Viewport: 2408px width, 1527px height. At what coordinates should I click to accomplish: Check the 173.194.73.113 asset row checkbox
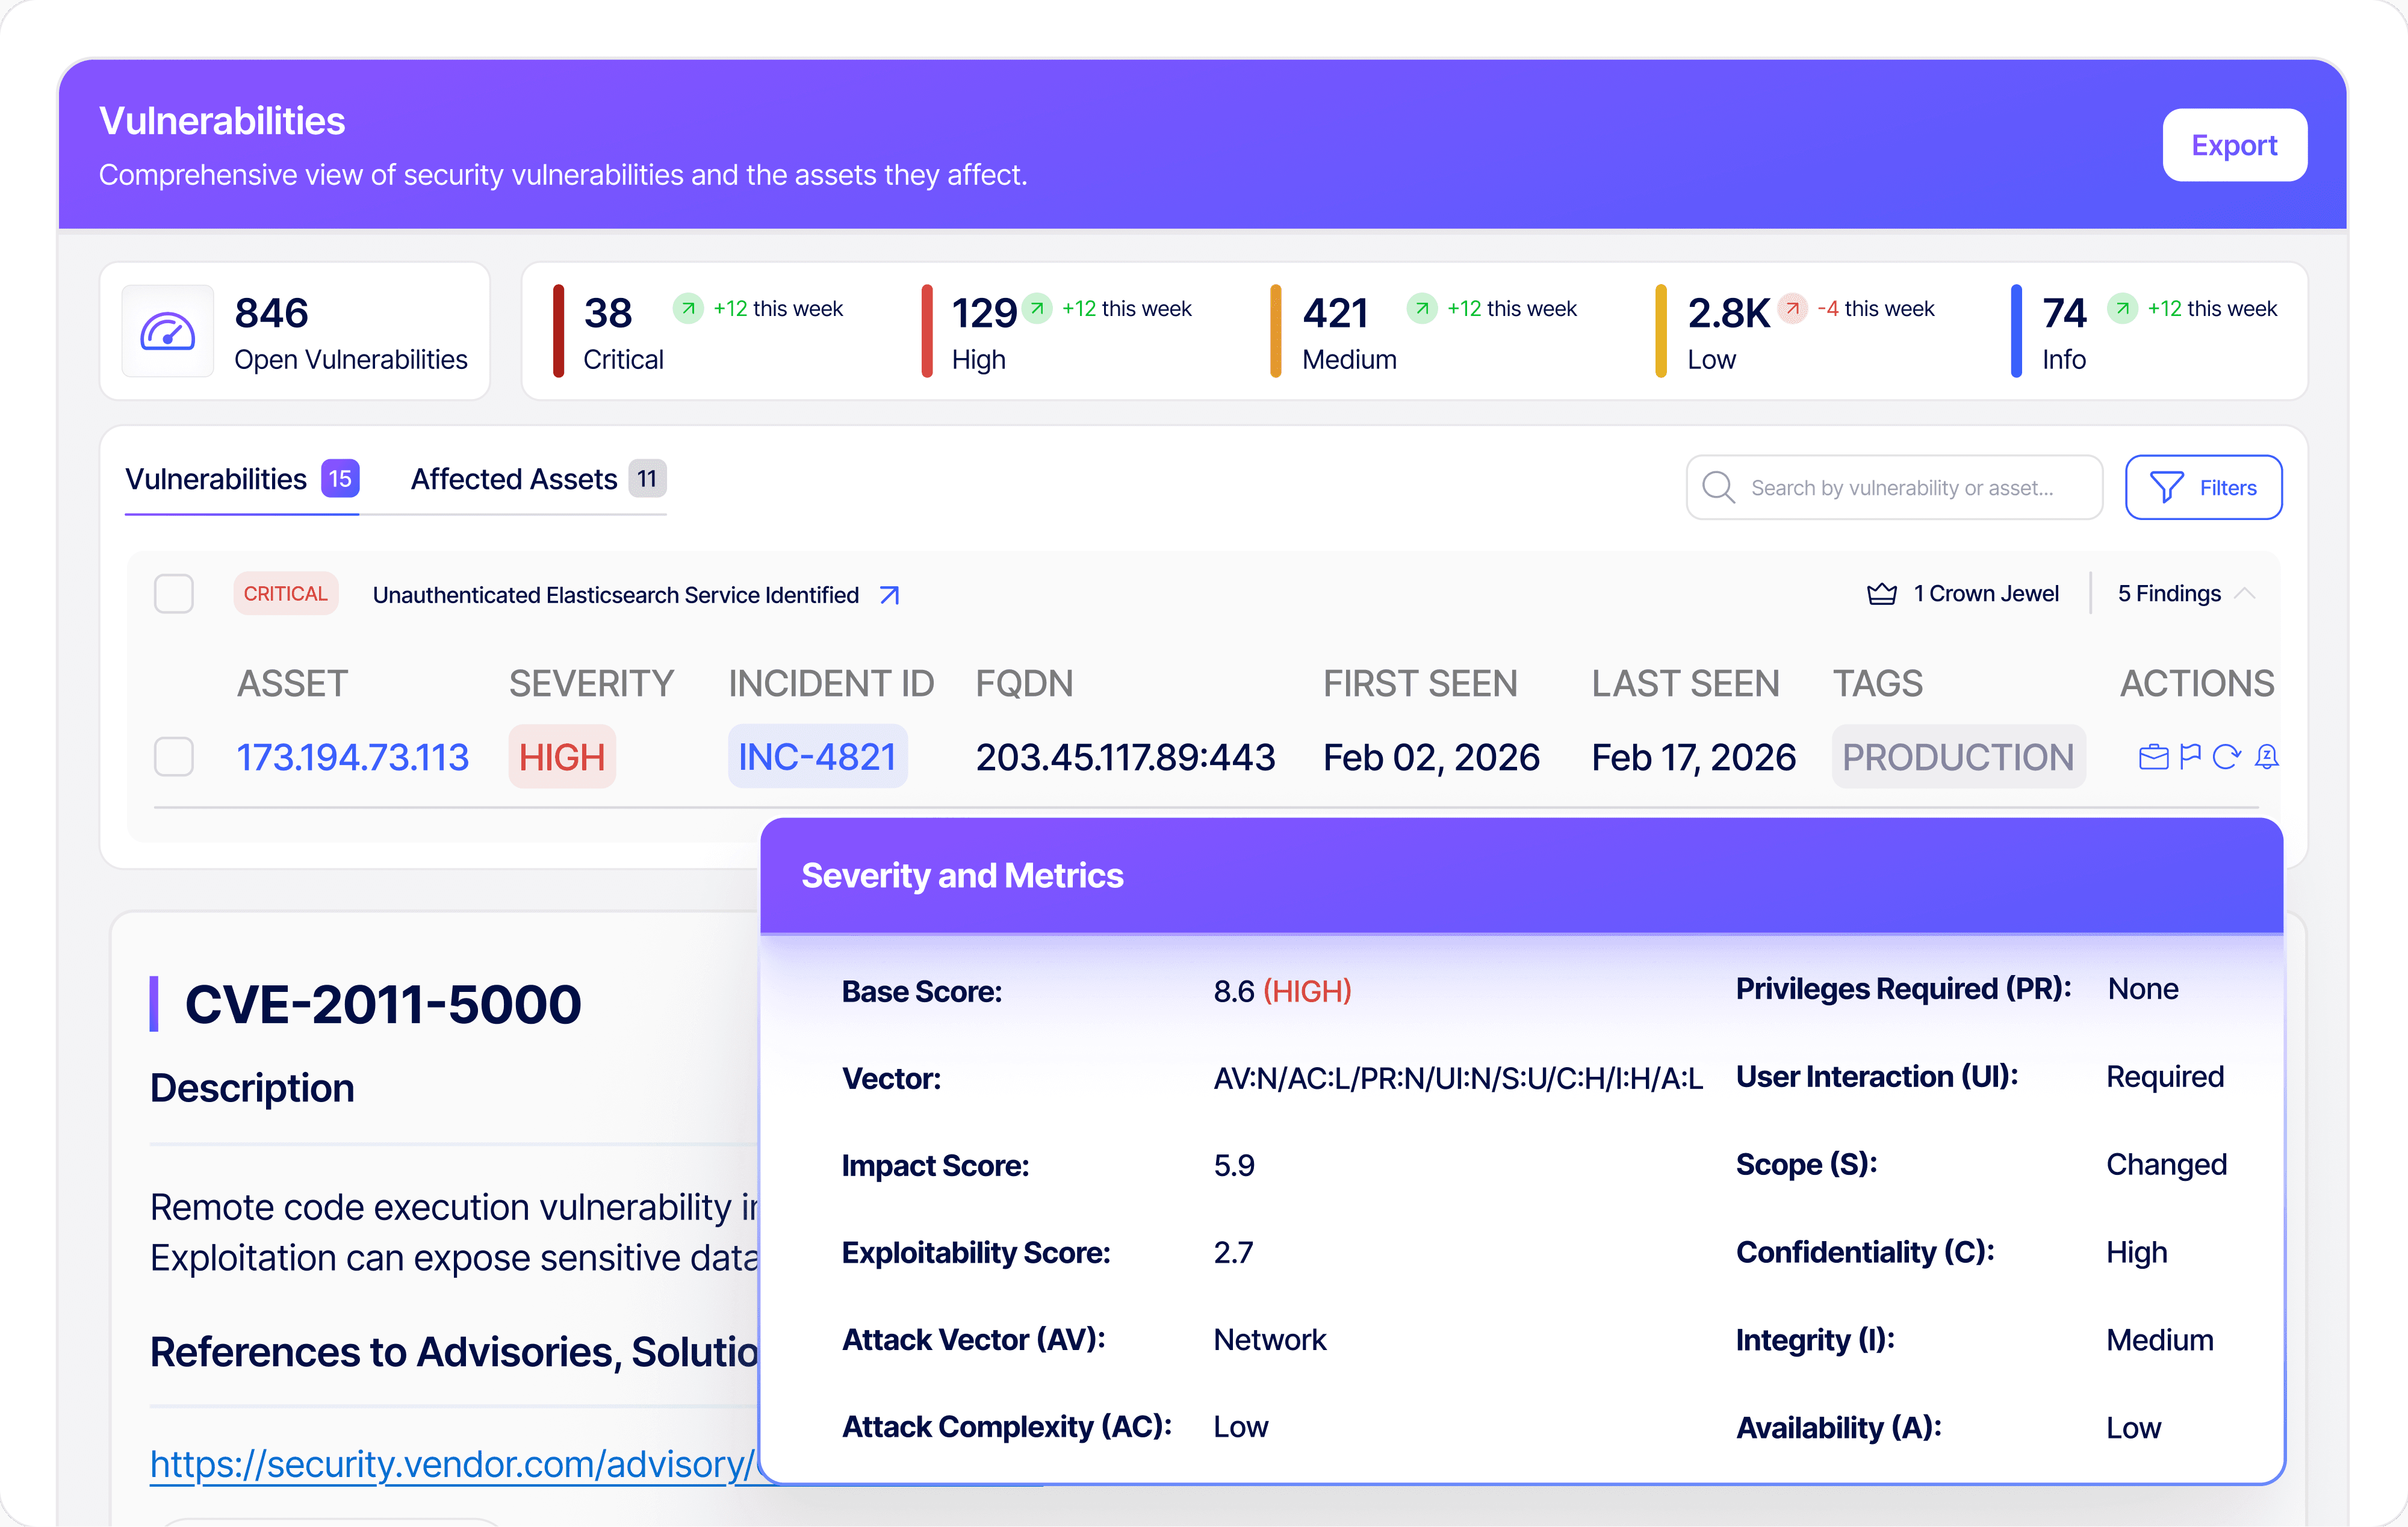pos(174,757)
